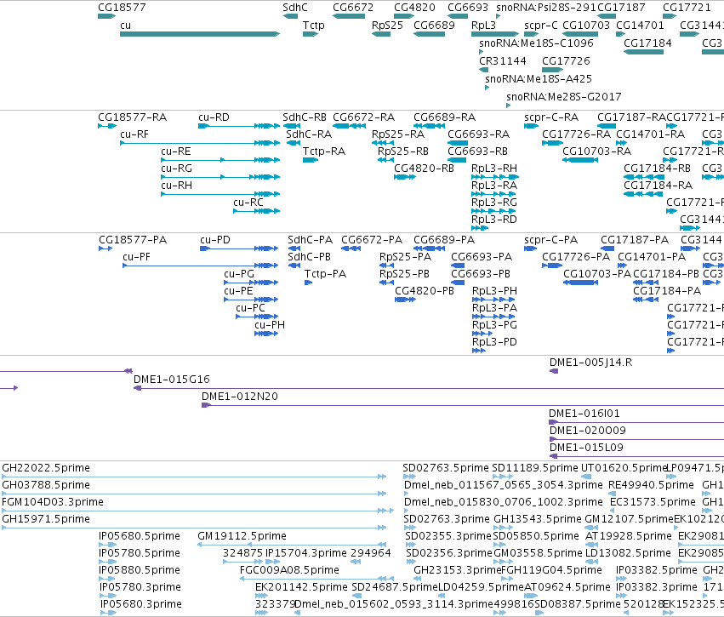Select snoRNA:Me28S-G2017 label

click(x=564, y=97)
